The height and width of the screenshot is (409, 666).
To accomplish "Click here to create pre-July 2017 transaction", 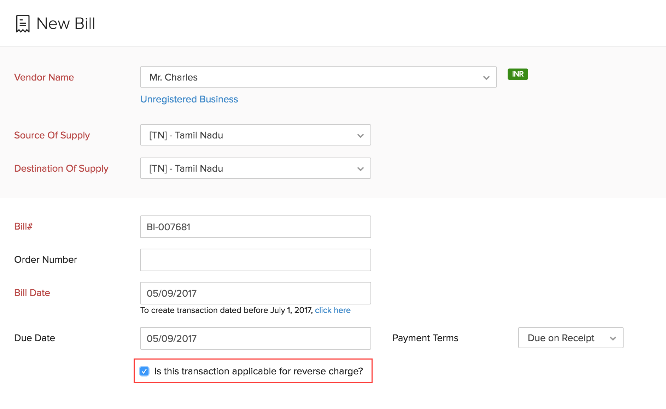I will click(332, 310).
